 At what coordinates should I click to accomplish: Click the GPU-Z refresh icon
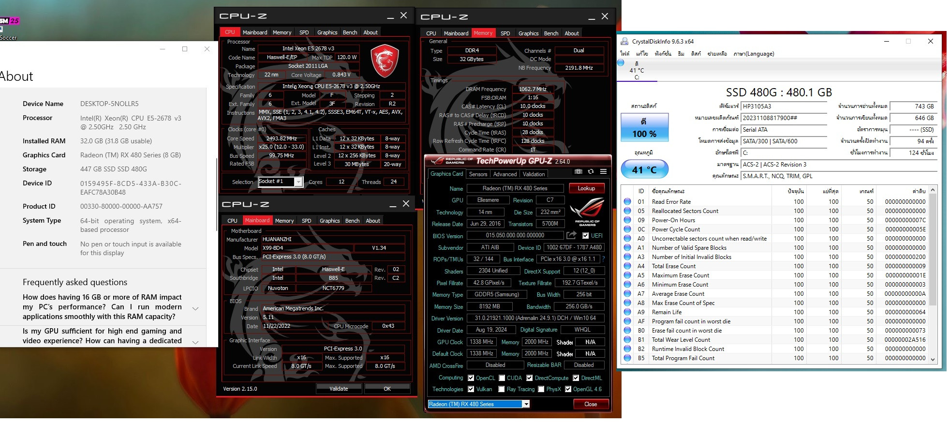591,171
